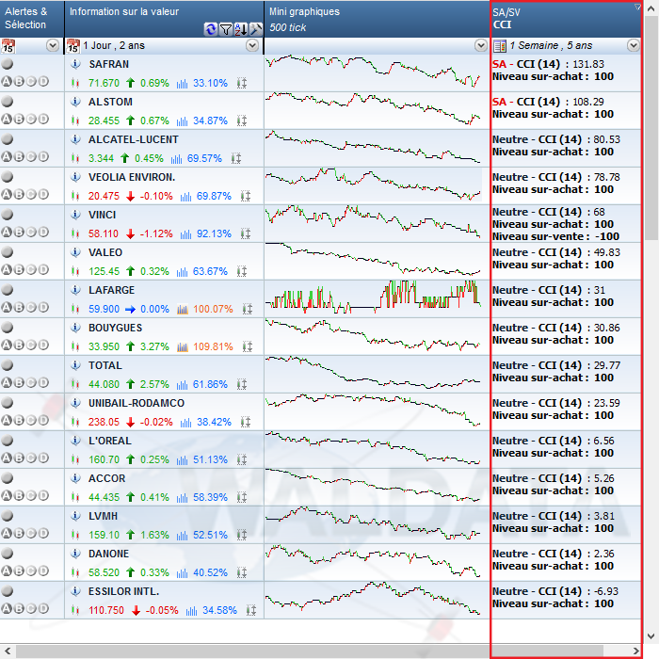Click the volume bars icon for ACCOR
This screenshot has height=659, width=659.
tap(182, 497)
